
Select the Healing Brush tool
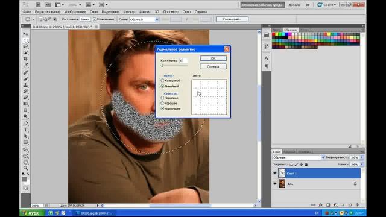(25, 72)
